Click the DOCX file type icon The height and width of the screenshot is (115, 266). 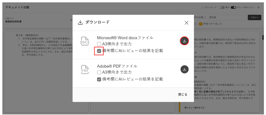(85, 41)
